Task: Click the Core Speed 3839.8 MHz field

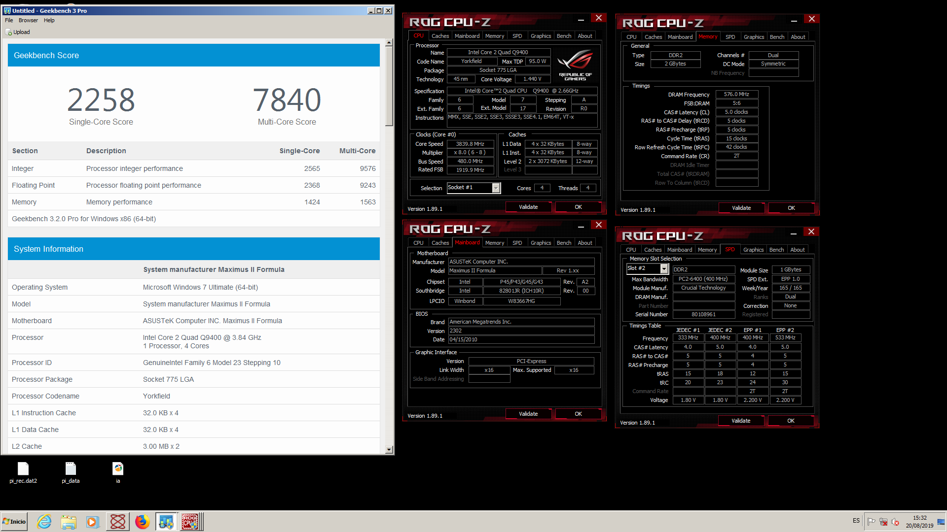Action: point(470,144)
